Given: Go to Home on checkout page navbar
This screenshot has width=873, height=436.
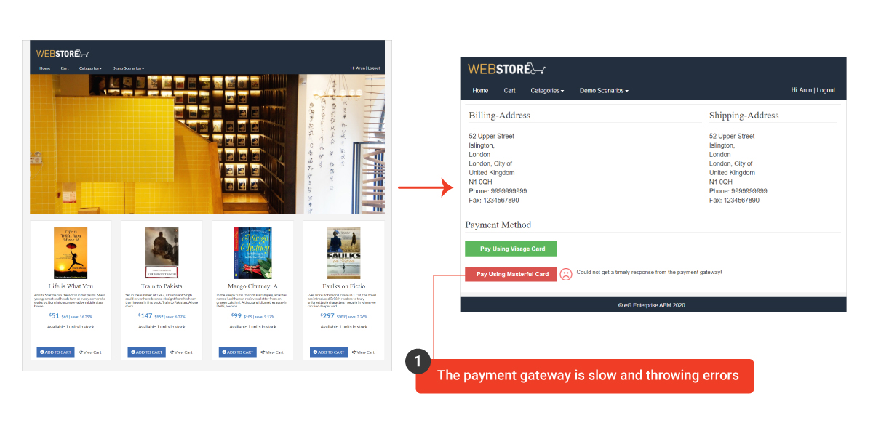Looking at the screenshot, I should coord(480,91).
